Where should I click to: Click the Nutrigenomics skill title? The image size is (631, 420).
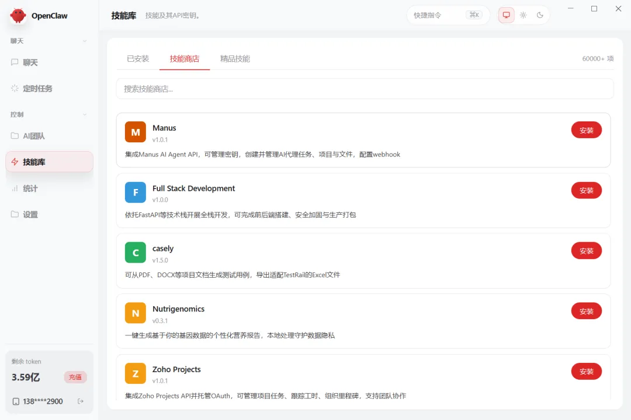point(178,309)
